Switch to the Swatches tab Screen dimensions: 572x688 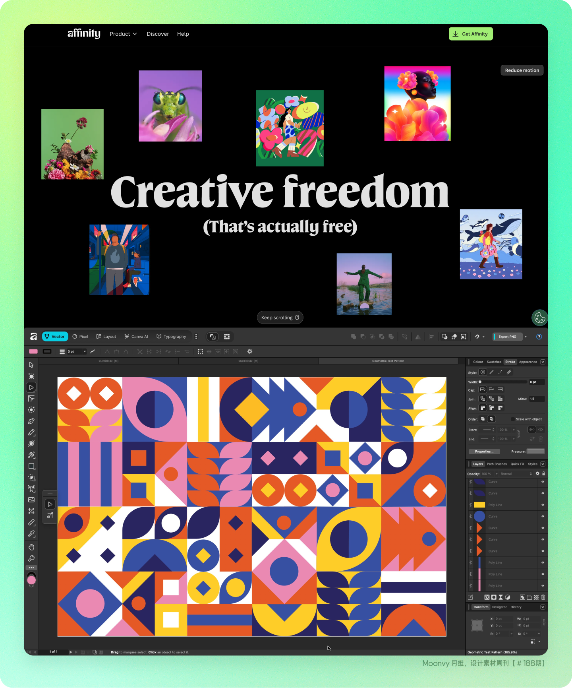(494, 362)
